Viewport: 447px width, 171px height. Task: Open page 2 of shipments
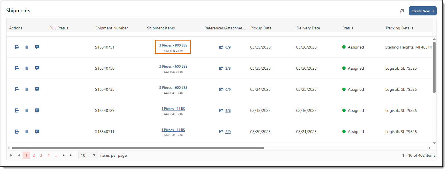[x=34, y=155]
